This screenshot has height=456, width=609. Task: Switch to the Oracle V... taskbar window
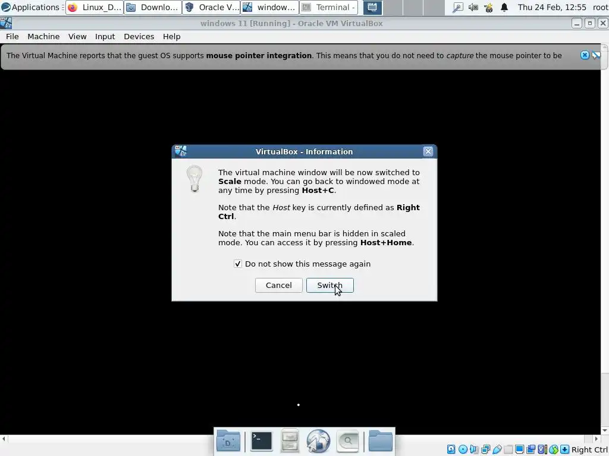211,7
